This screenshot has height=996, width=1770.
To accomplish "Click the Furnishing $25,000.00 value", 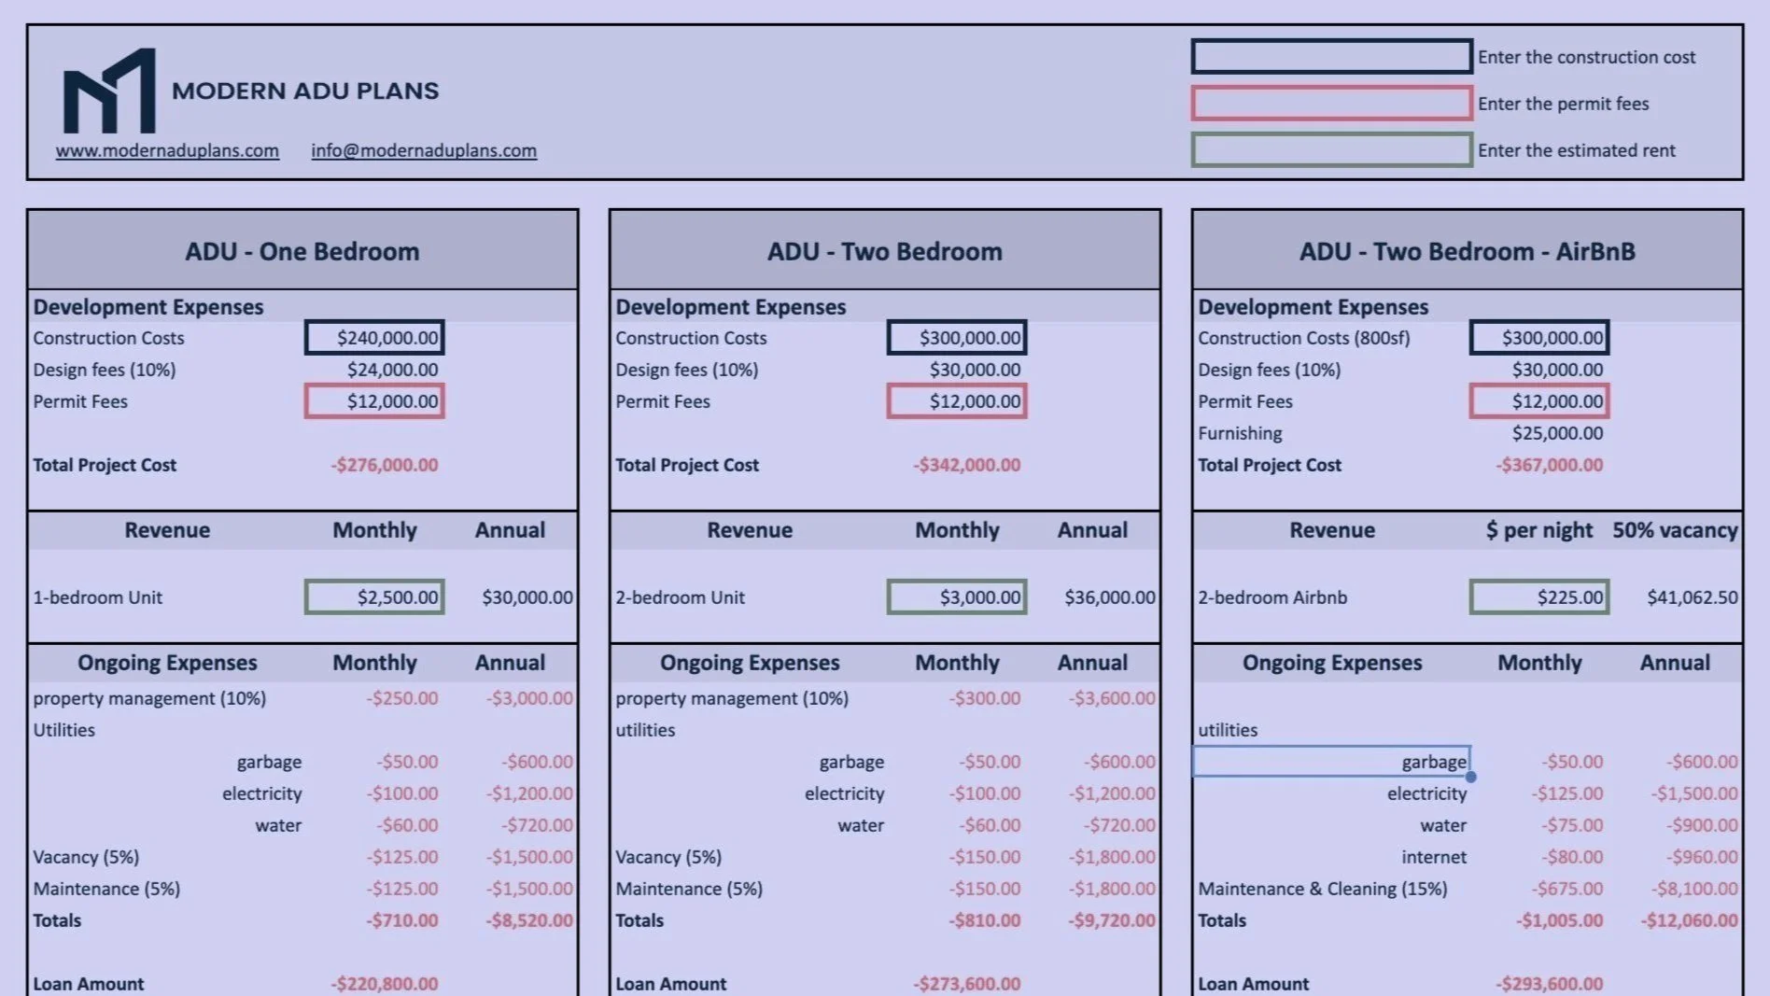I will pos(1557,433).
